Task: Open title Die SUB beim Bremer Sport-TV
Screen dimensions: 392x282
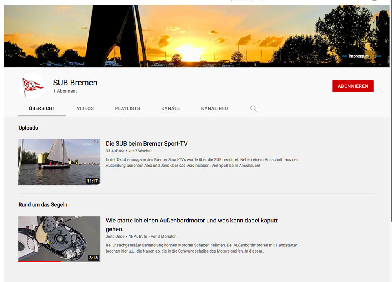Action: tap(147, 144)
